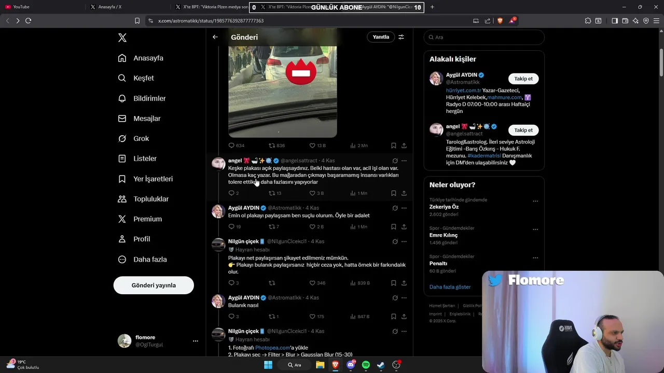Open replies on Aygül's post with 19 comments
This screenshot has width=664, height=373.
click(234, 227)
